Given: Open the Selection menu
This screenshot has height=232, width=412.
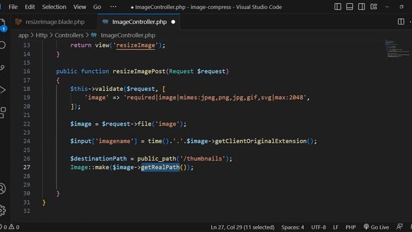Looking at the screenshot, I should 54,7.
